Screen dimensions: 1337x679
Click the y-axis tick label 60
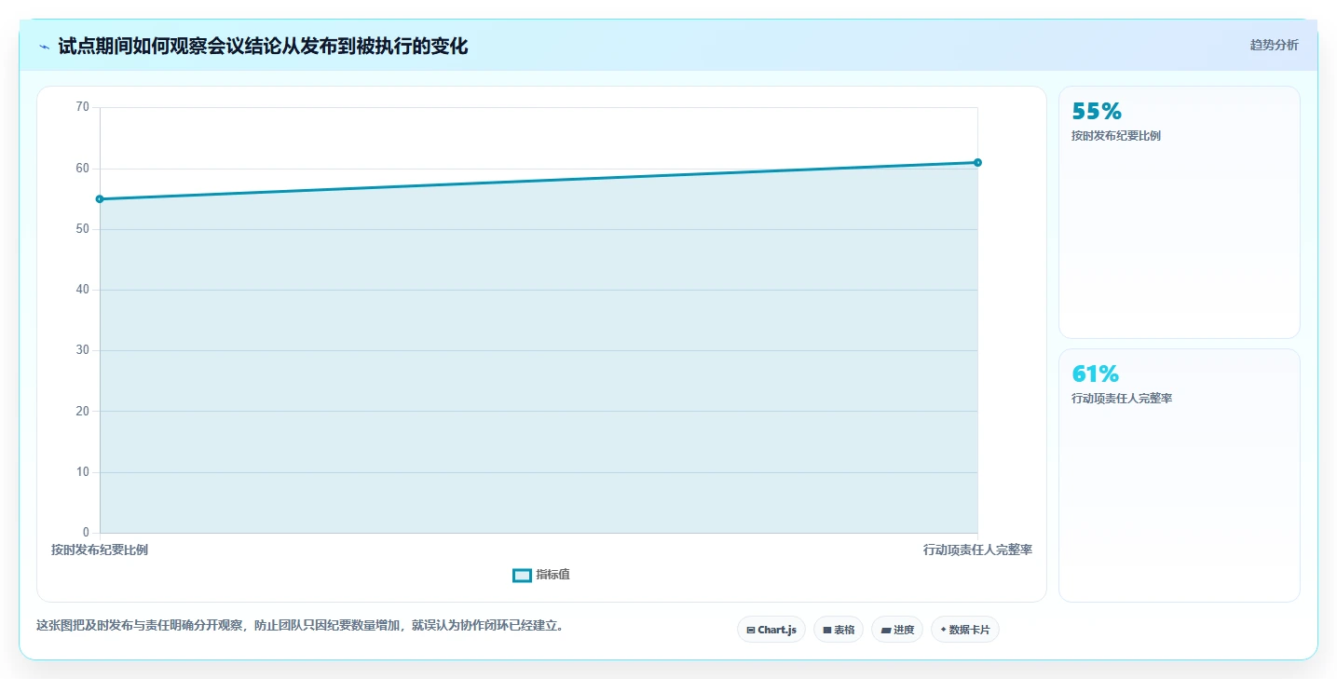click(x=82, y=169)
